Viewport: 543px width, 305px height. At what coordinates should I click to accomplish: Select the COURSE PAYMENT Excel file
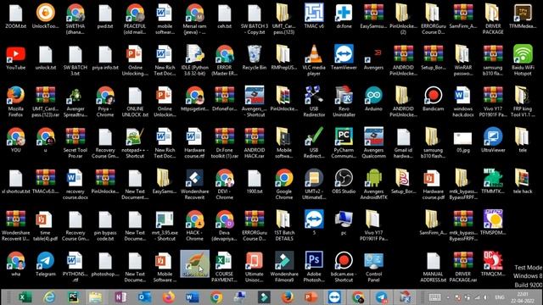pos(224,267)
